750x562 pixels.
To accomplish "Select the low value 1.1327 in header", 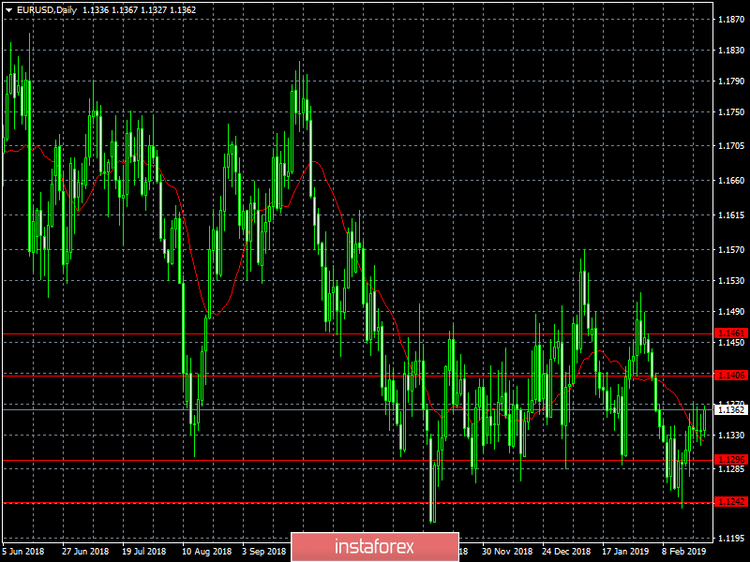I will [x=154, y=10].
